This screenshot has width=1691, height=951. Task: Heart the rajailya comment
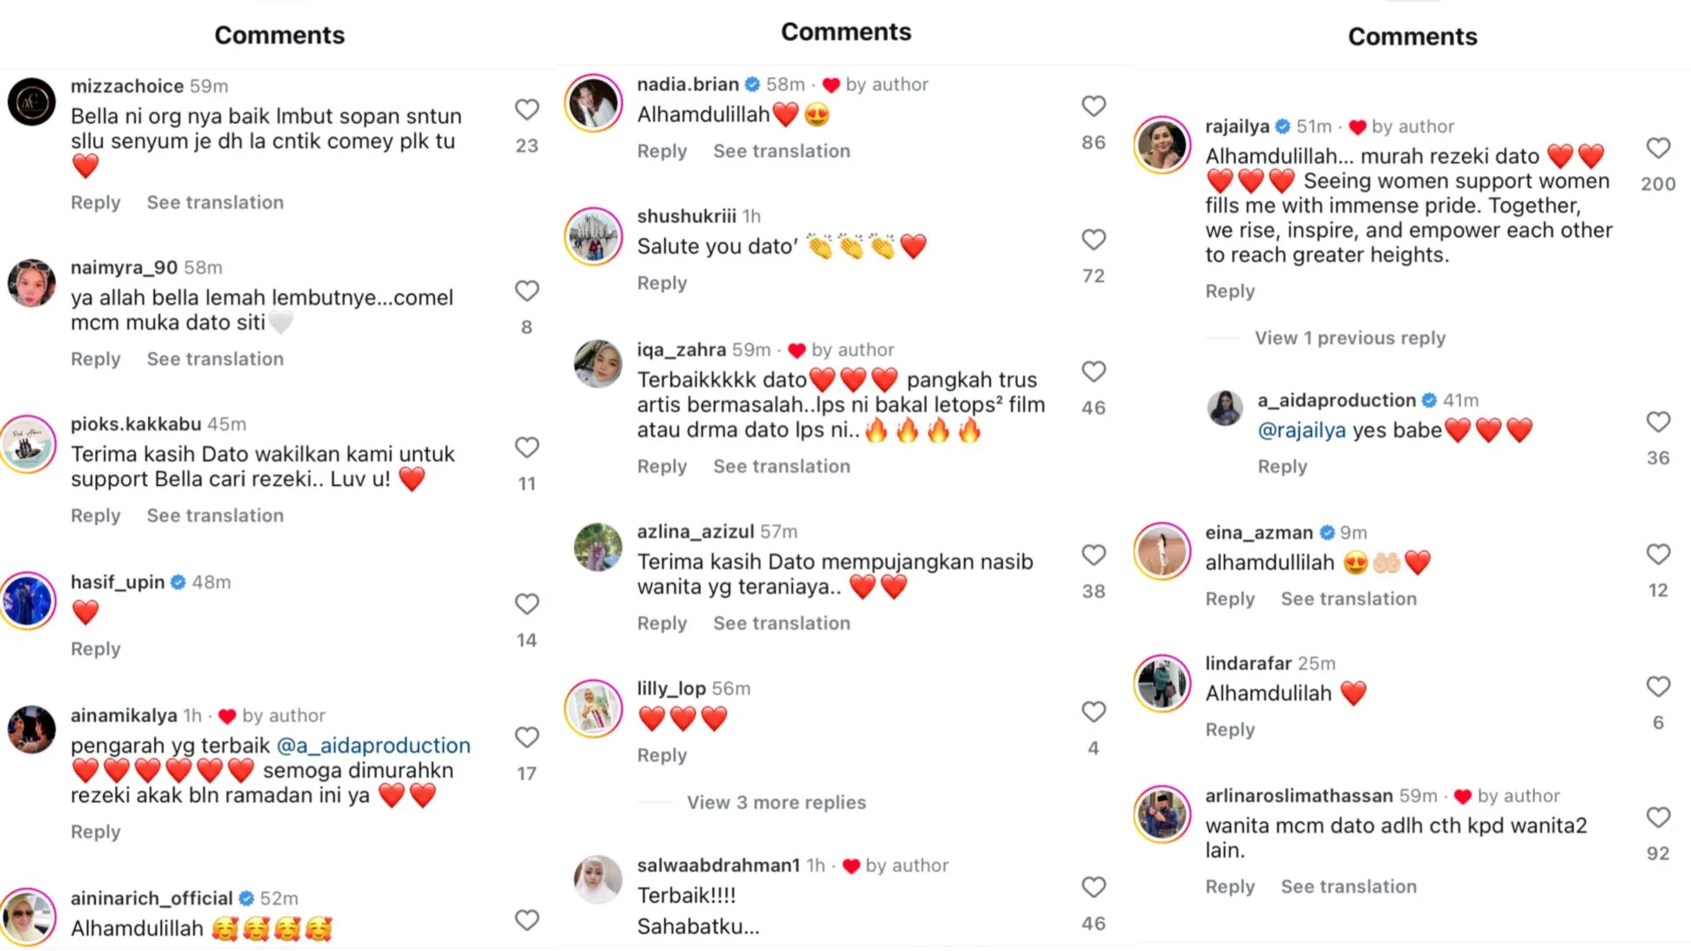[x=1658, y=149]
